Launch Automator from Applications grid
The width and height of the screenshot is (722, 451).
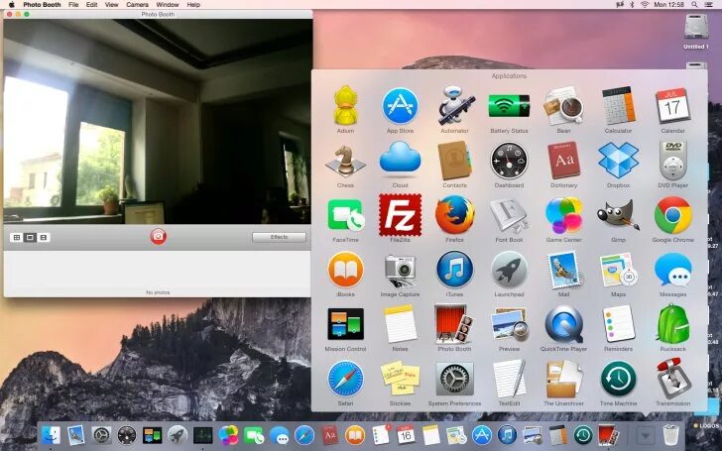pyautogui.click(x=454, y=106)
